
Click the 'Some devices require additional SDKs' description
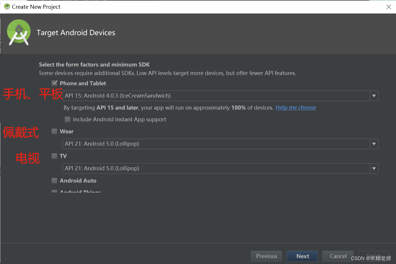[x=168, y=73]
